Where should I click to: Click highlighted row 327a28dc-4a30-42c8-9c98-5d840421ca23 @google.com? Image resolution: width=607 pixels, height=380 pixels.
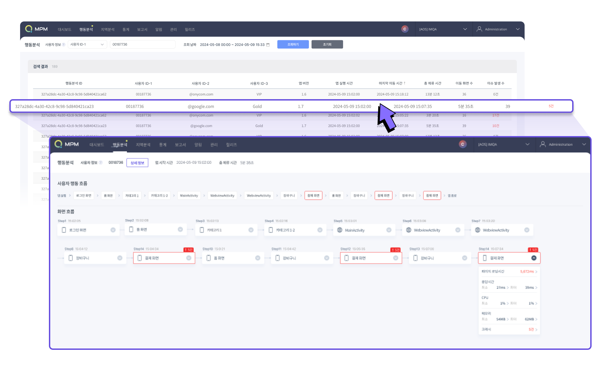point(291,106)
